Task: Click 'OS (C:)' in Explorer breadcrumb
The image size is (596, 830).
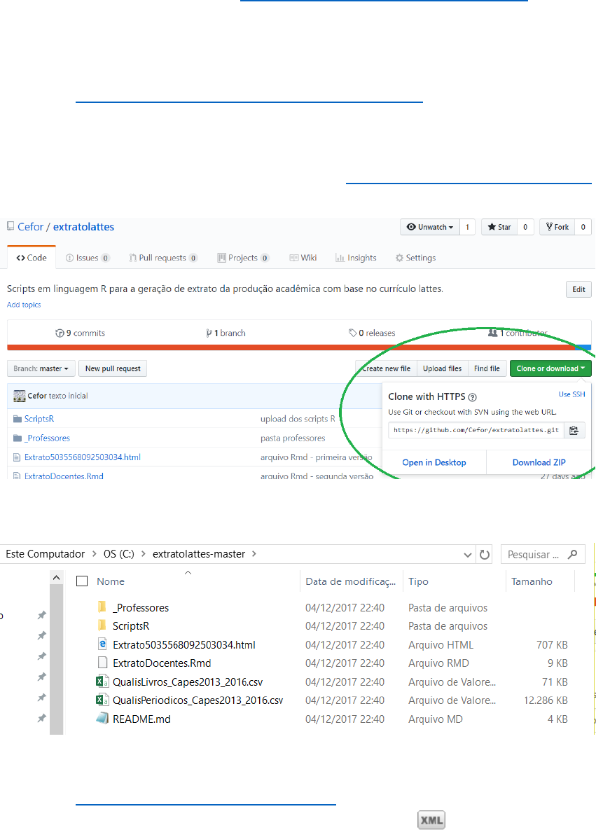Action: coord(118,554)
